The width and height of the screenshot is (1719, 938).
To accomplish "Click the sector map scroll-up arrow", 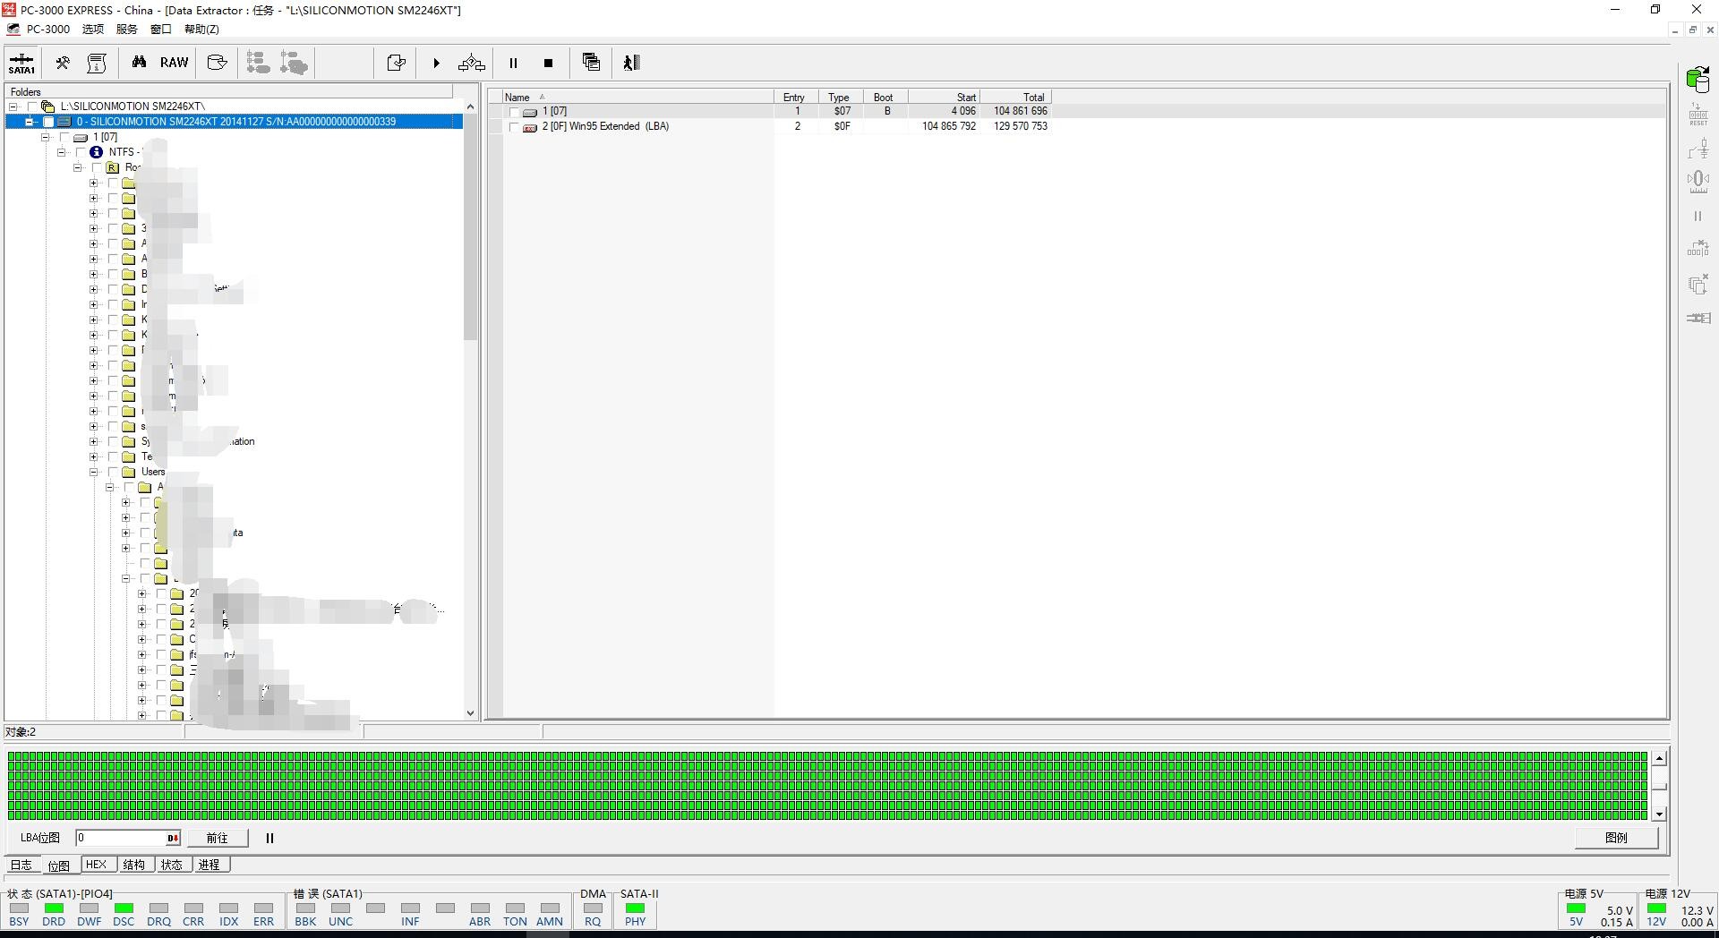I will coord(1659,758).
